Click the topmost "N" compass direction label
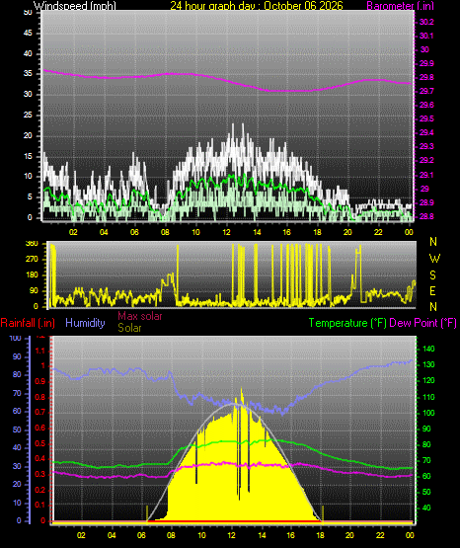460x548 pixels. pos(433,242)
